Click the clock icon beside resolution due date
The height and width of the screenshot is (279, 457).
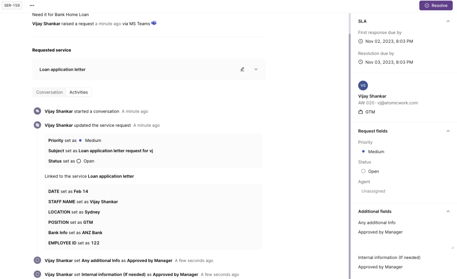coord(361,62)
